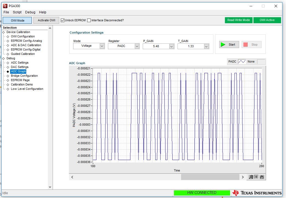Click the diamond icon beside Device Calibration
Viewport: 286px width, 198px height.
4,32
